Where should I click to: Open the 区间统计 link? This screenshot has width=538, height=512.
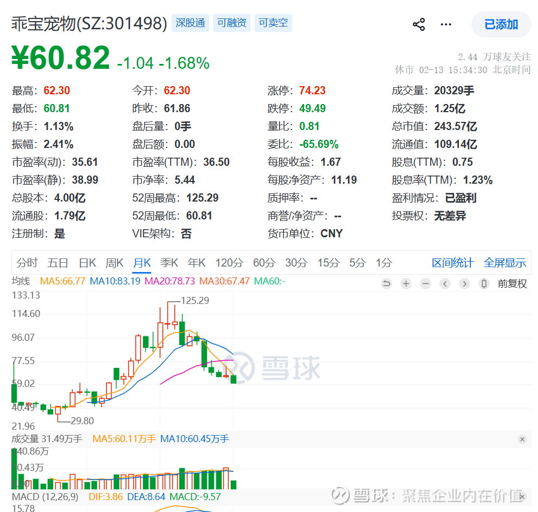[x=452, y=263]
